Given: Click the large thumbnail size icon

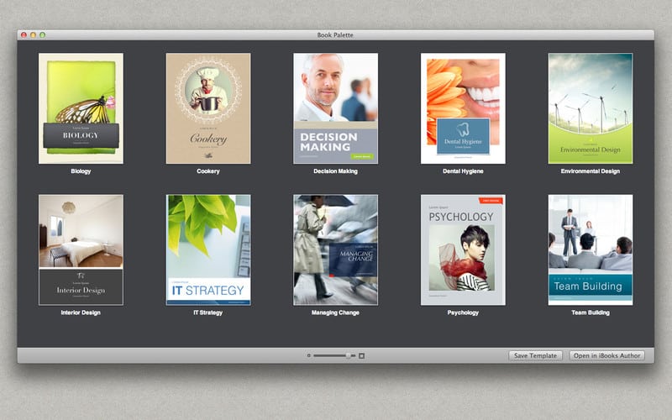Looking at the screenshot, I should coord(362,356).
